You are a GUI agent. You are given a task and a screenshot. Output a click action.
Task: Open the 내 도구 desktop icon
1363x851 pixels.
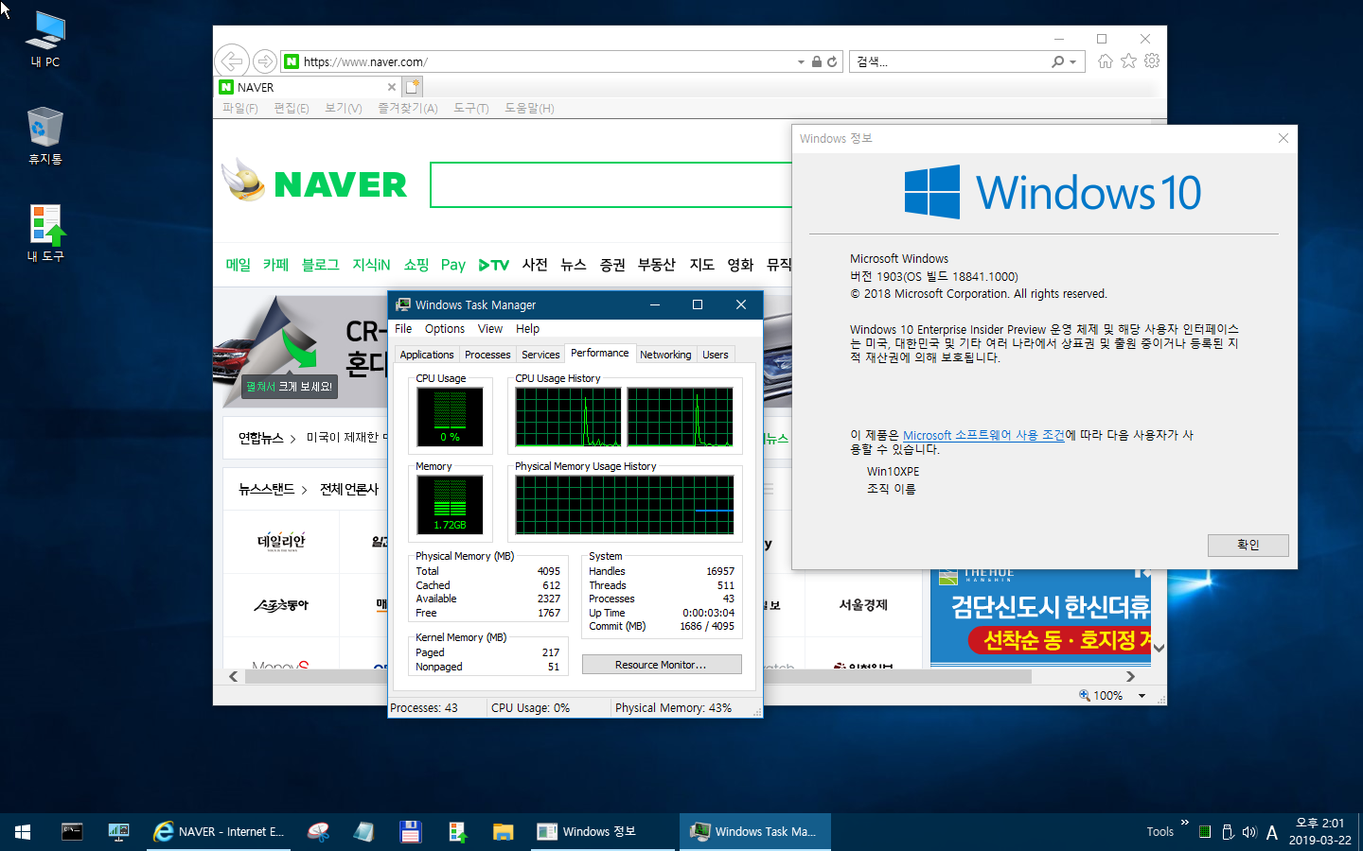coord(45,234)
